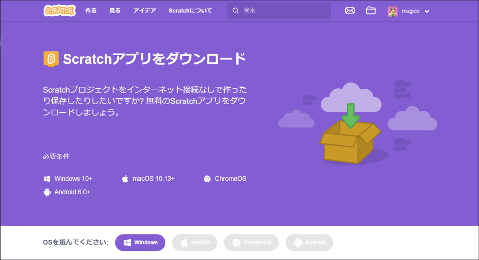Expand the mugico account dropdown arrow
The width and height of the screenshot is (479, 260).
point(427,12)
